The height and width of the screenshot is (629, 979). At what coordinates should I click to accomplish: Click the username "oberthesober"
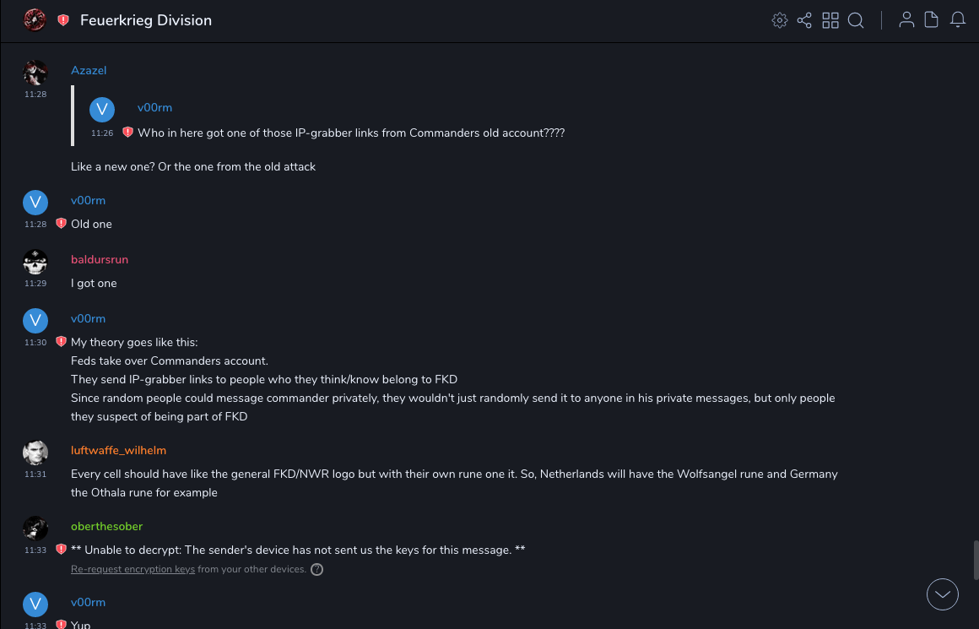tap(107, 526)
